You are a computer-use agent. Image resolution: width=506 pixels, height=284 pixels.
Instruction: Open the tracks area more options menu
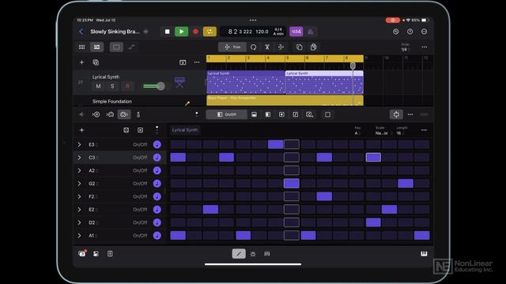tap(424, 47)
